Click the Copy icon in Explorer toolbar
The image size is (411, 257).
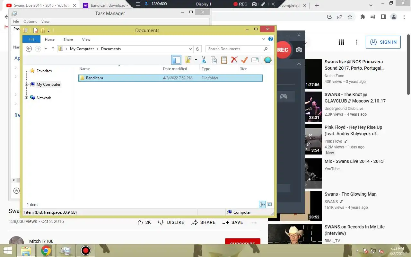point(214,60)
